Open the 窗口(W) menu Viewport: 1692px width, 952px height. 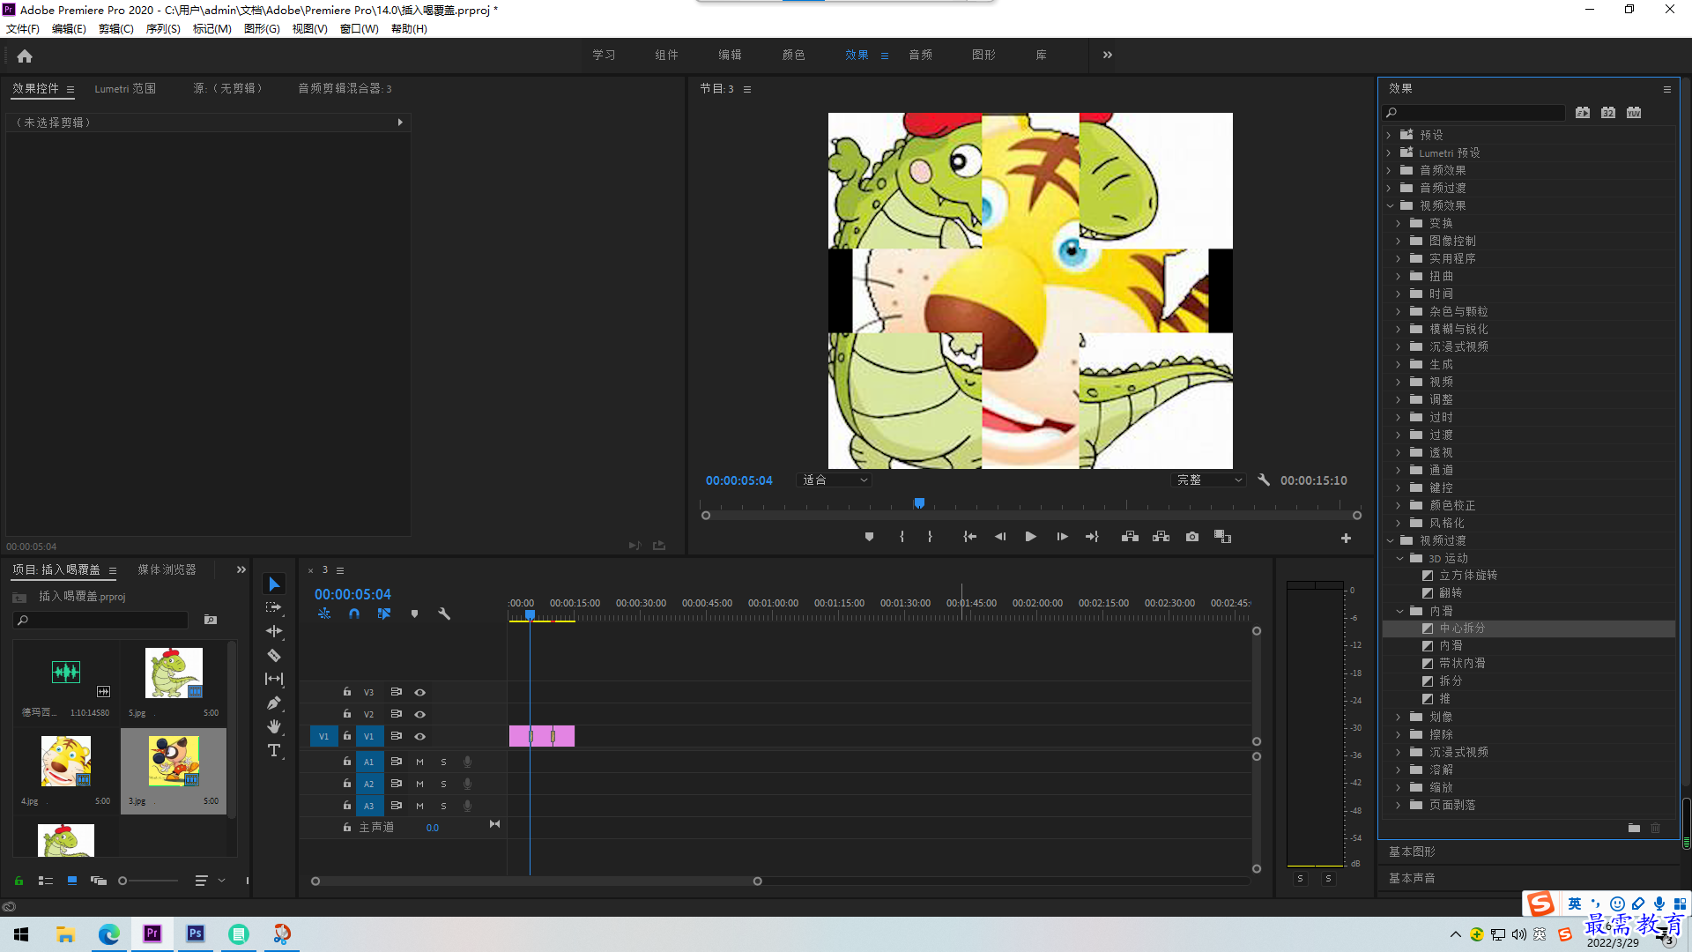point(359,28)
